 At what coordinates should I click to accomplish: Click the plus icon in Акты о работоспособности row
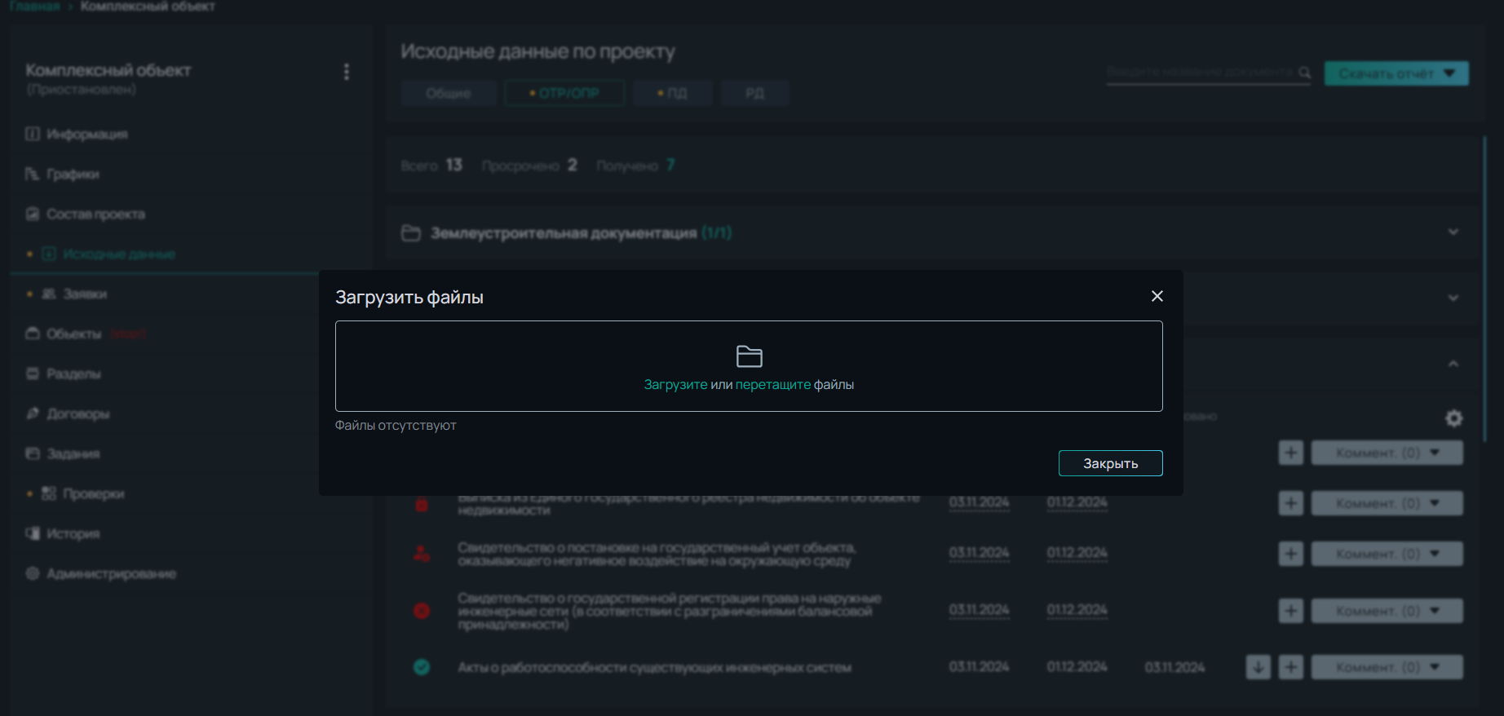[1290, 667]
